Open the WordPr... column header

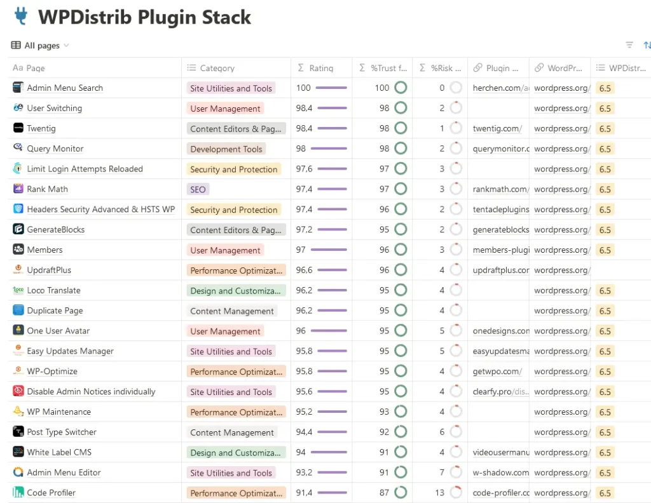559,67
